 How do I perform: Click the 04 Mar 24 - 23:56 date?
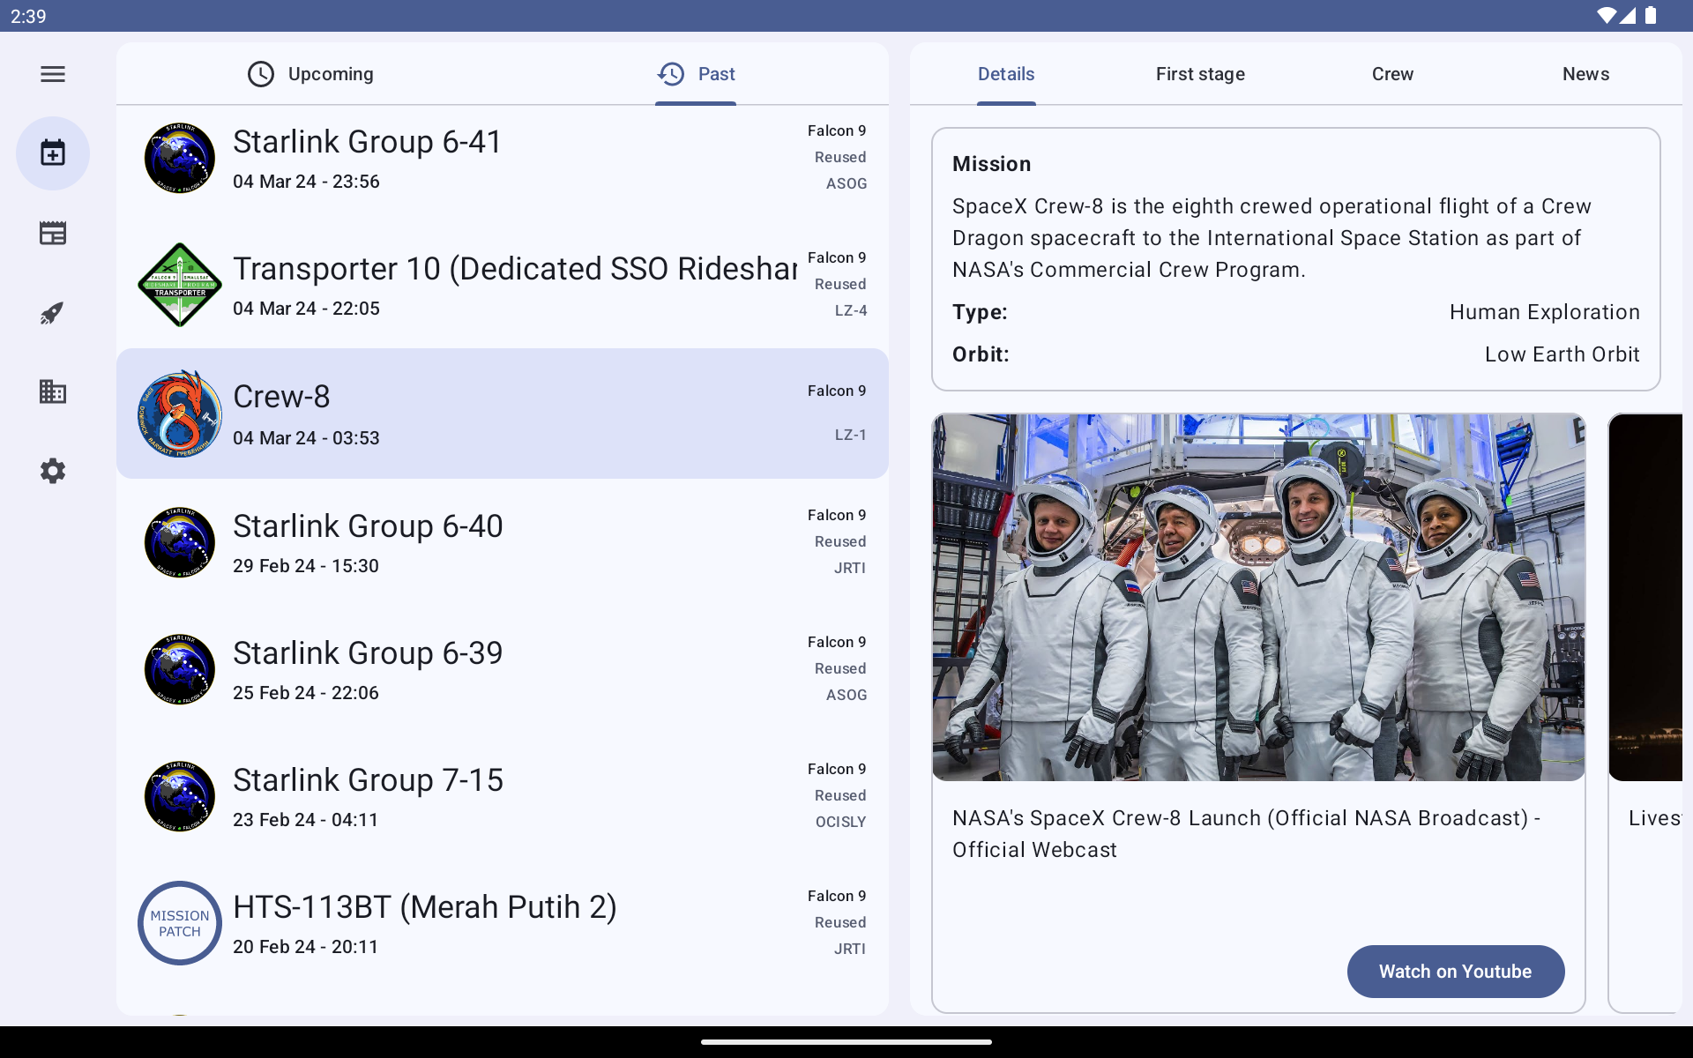tap(306, 182)
